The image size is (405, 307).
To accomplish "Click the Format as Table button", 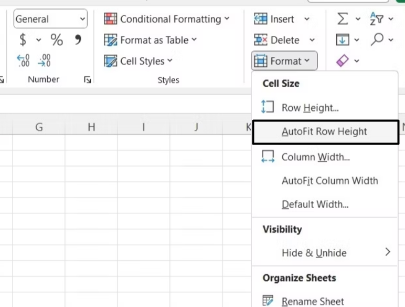I will tap(151, 40).
